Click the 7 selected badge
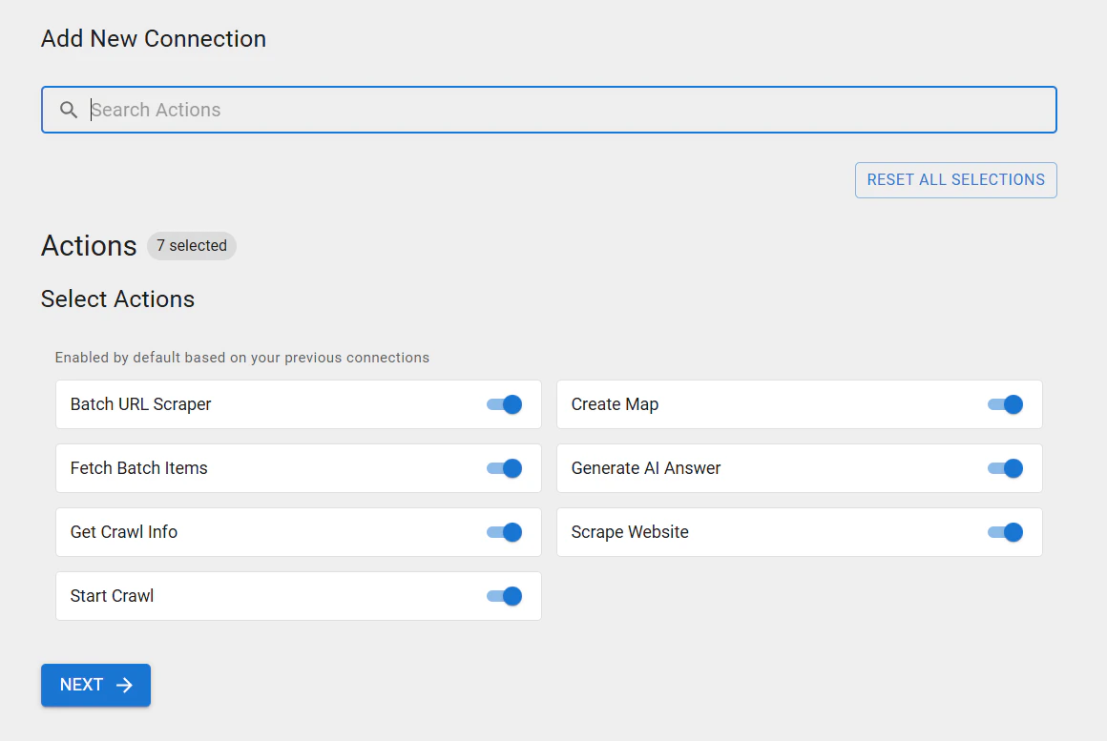Screen dimensions: 1107x741 coord(191,246)
